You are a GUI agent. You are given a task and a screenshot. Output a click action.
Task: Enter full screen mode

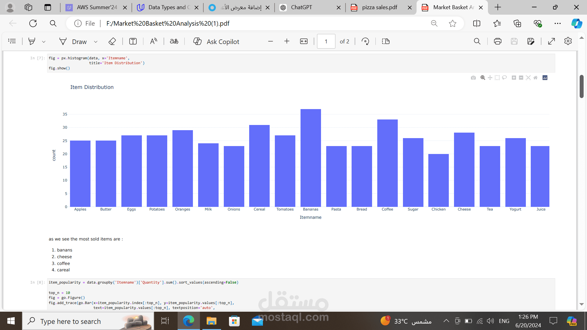coord(552,41)
